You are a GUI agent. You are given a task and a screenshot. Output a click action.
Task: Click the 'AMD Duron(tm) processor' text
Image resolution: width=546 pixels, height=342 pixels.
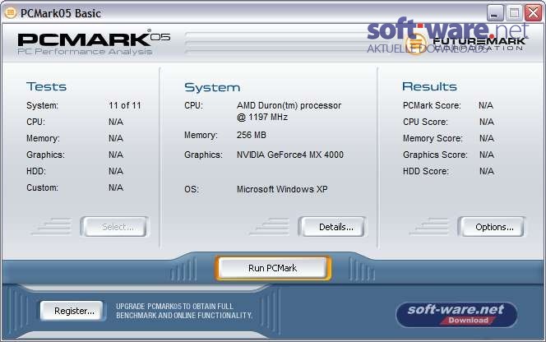point(289,105)
